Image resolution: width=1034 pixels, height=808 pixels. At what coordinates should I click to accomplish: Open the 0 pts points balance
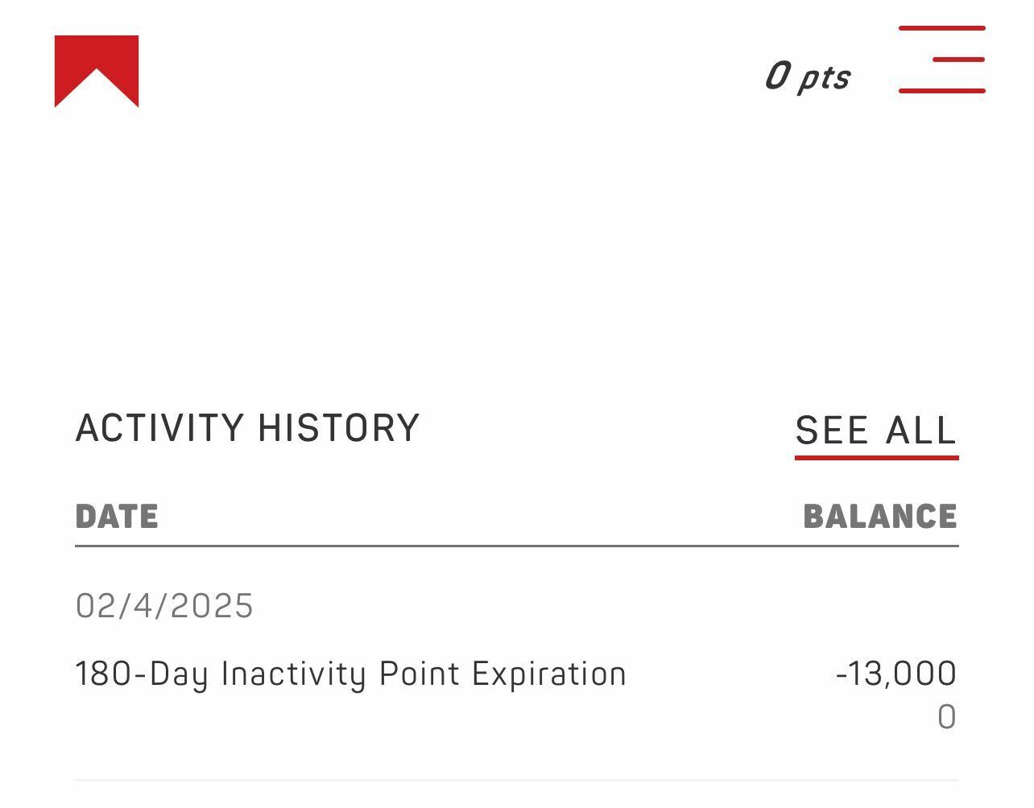807,76
